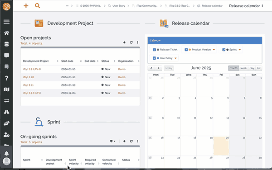Sort by Start date column
This screenshot has height=170, width=272.
tap(67, 61)
